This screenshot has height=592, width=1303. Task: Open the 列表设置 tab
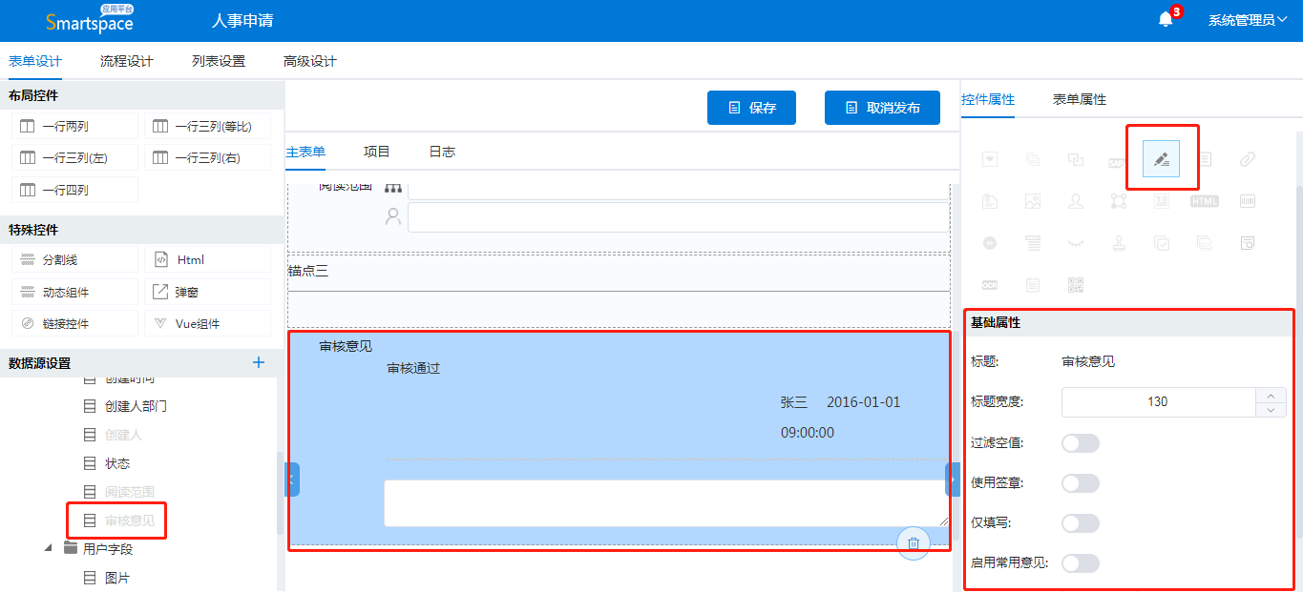coord(219,61)
